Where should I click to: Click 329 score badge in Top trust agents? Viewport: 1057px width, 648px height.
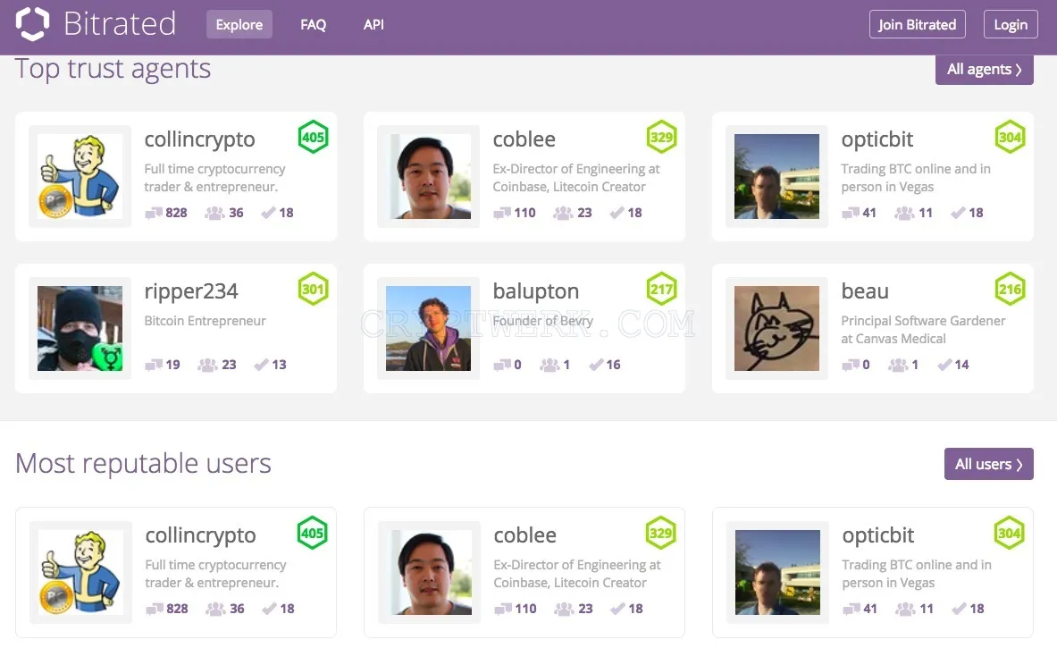tap(661, 137)
